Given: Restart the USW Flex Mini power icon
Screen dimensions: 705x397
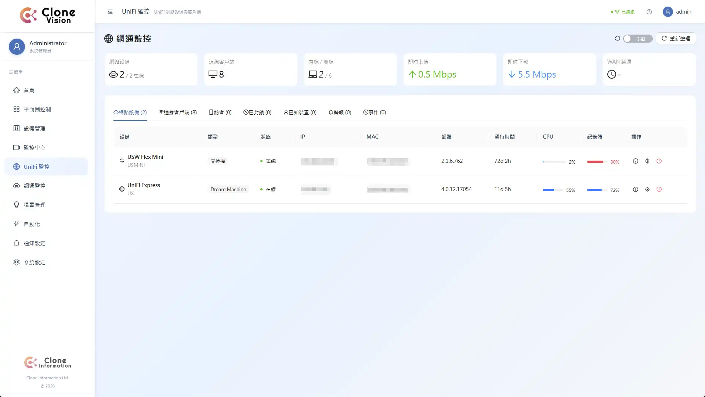Looking at the screenshot, I should (659, 161).
